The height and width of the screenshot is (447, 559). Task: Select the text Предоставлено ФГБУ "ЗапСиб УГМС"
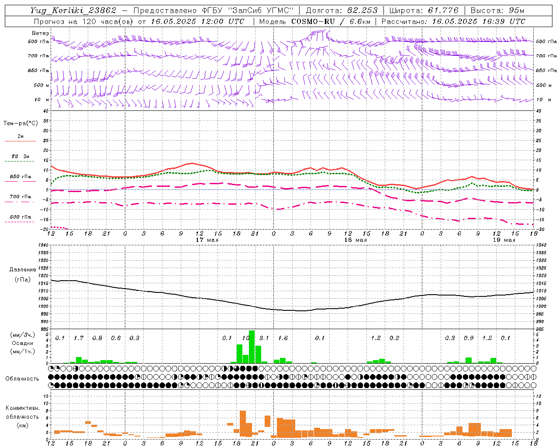click(x=213, y=10)
